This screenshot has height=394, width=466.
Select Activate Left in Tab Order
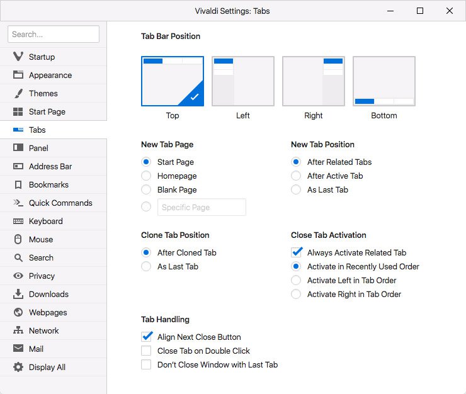point(296,280)
